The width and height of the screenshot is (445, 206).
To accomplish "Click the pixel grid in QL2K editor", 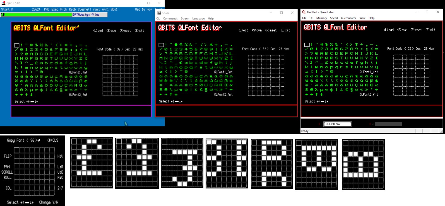I will pyautogui.click(x=266, y=75).
